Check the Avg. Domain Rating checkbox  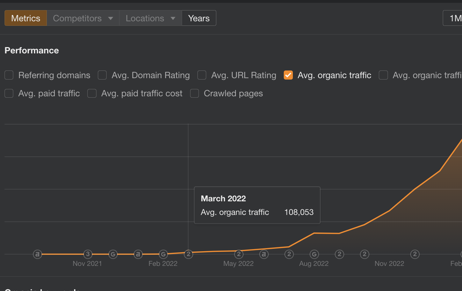(x=102, y=75)
